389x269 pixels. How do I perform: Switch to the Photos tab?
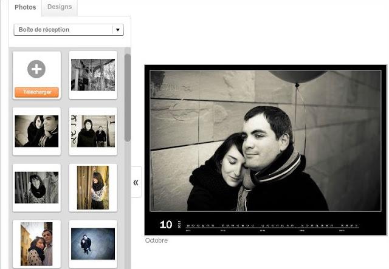(25, 7)
